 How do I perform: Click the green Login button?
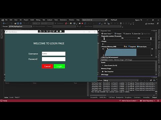click(x=59, y=66)
